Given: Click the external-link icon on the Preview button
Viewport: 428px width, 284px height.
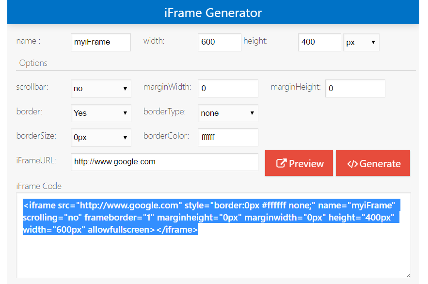Looking at the screenshot, I should (282, 163).
